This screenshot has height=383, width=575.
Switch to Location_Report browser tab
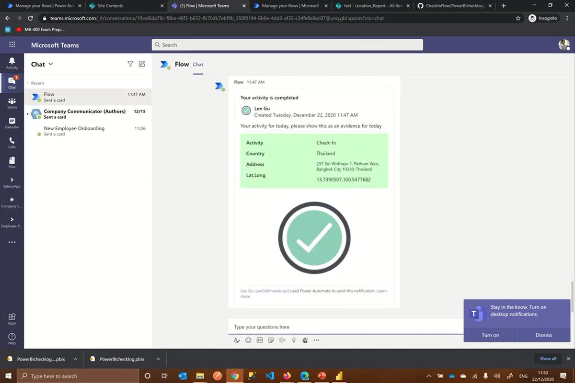372,6
